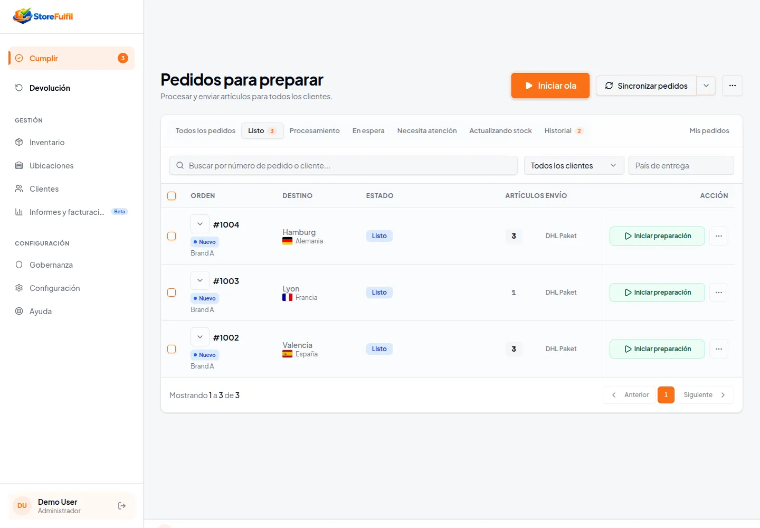Click the StoreFulfil logo
Screen dimensions: 760x528
pyautogui.click(x=43, y=16)
